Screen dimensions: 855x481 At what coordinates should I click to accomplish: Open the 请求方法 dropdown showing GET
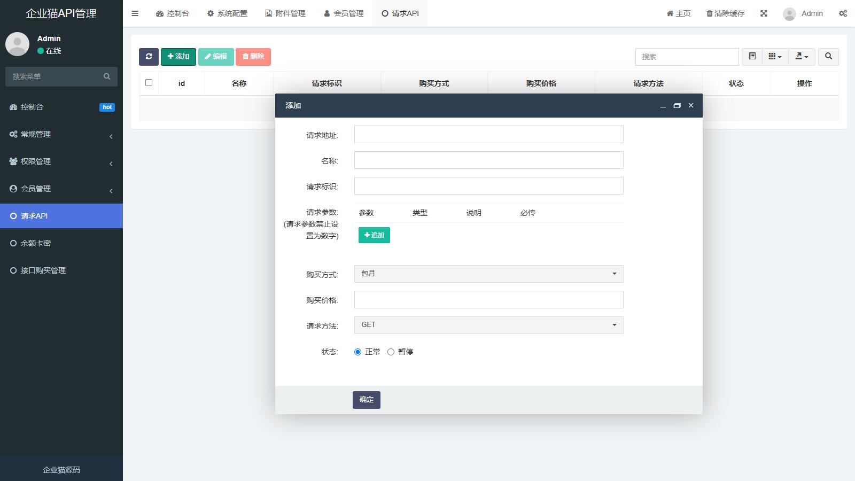488,325
